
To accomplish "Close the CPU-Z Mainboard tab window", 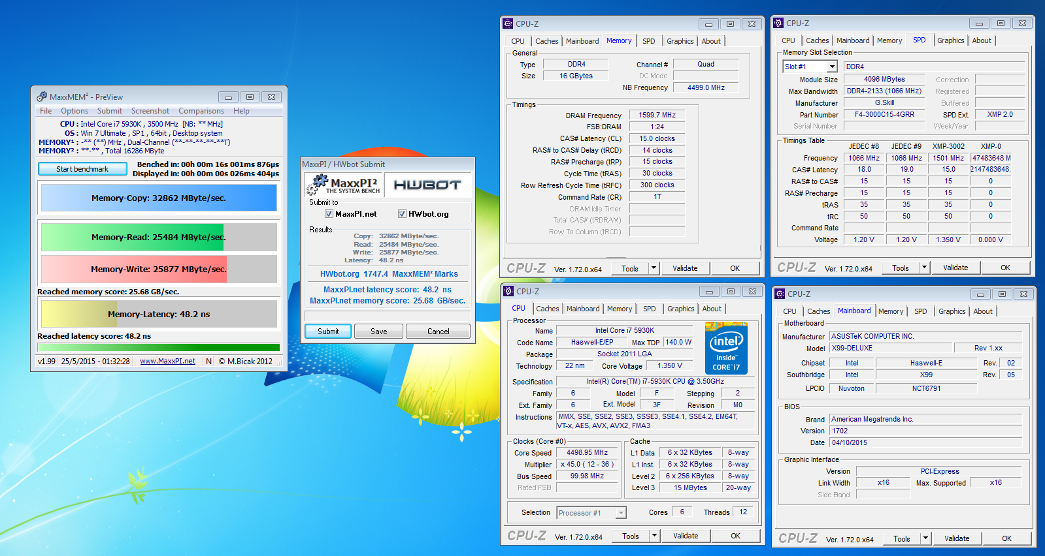I will point(1024,294).
